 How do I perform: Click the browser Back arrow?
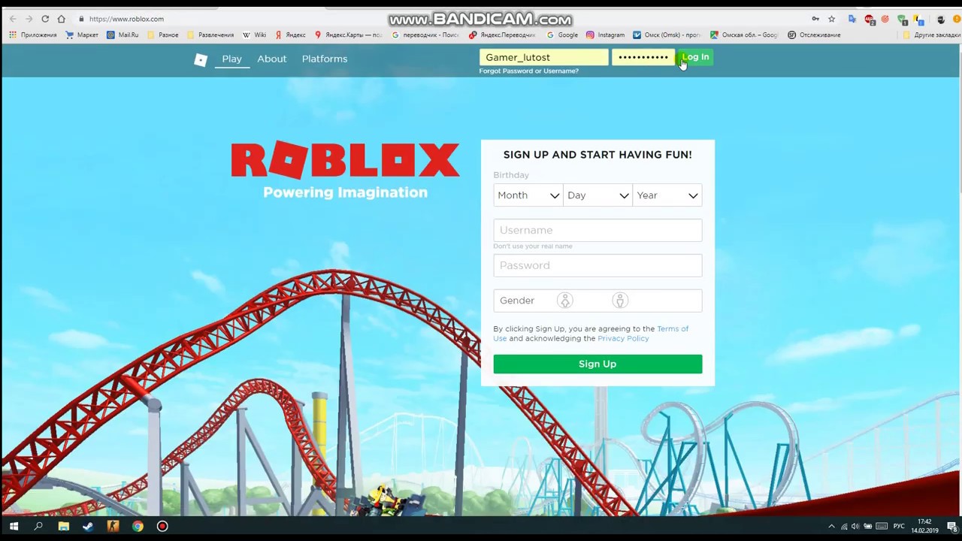13,19
